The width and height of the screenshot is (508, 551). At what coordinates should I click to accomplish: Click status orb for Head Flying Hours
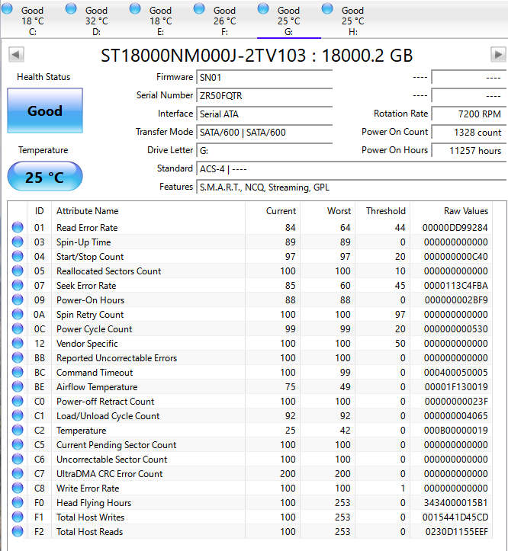pos(18,502)
